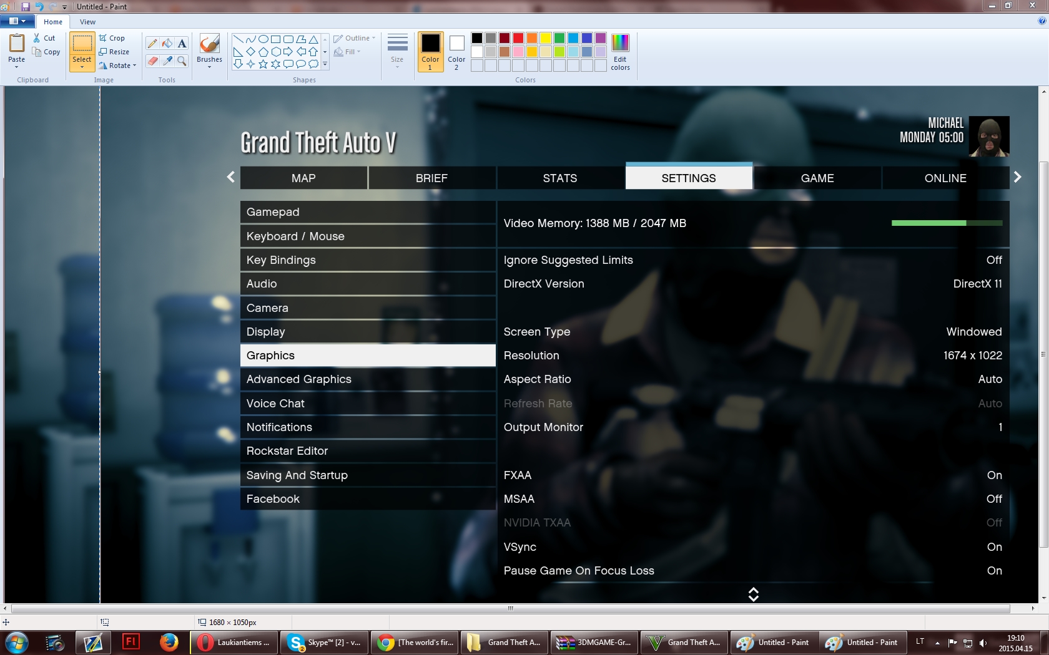Open the Resize and skew dialog
This screenshot has height=655, width=1049.
[114, 52]
